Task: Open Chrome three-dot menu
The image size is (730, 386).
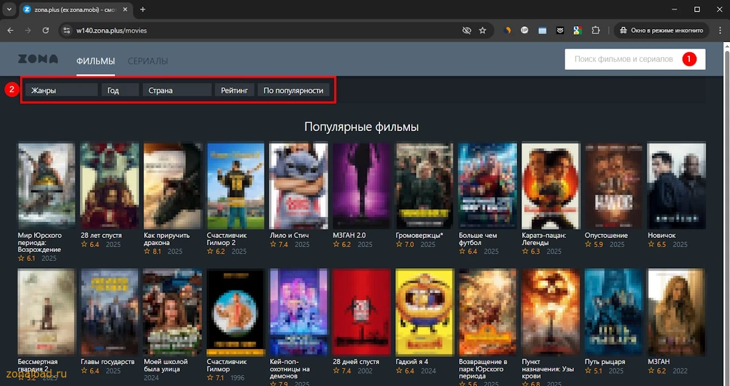Action: pos(719,30)
